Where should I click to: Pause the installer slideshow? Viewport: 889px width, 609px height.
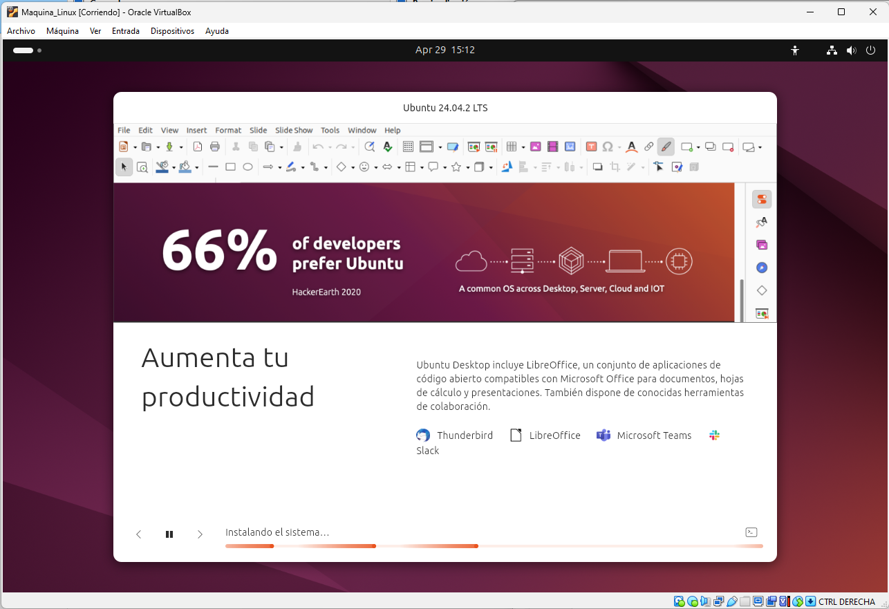pyautogui.click(x=169, y=534)
